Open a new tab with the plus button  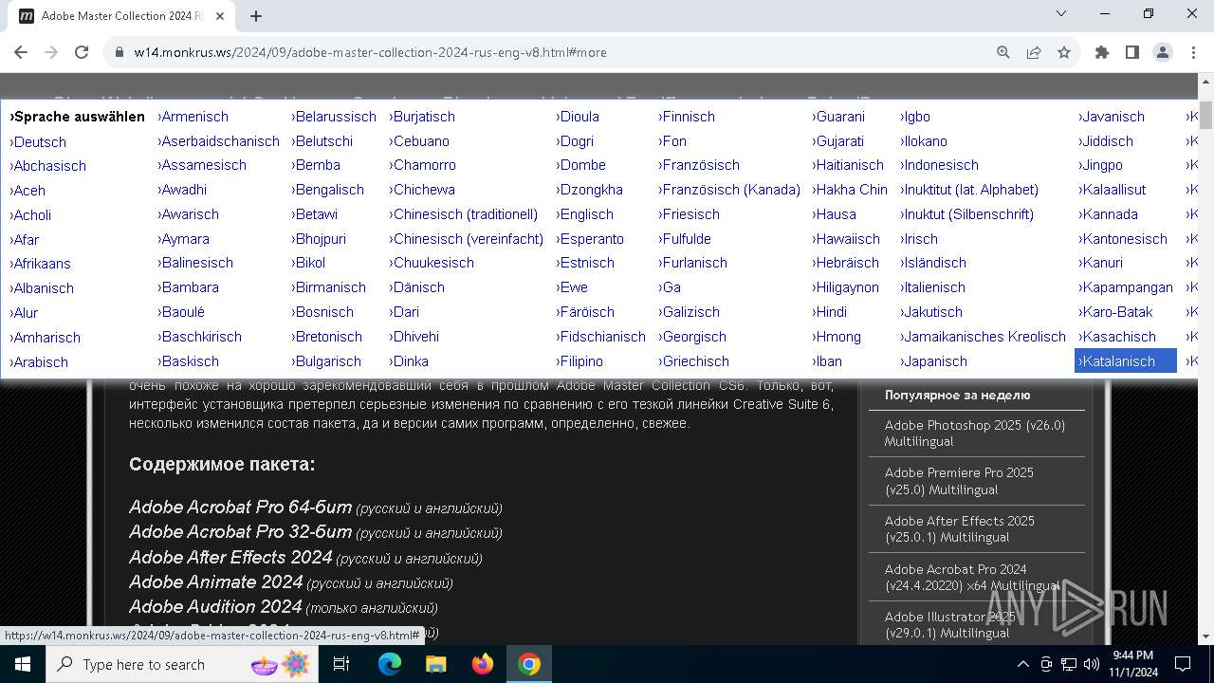(x=256, y=16)
